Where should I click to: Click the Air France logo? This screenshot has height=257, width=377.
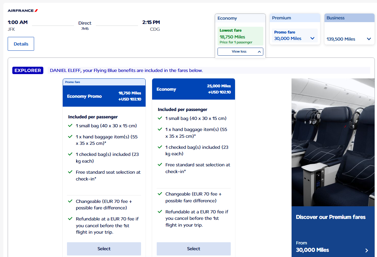pos(23,10)
